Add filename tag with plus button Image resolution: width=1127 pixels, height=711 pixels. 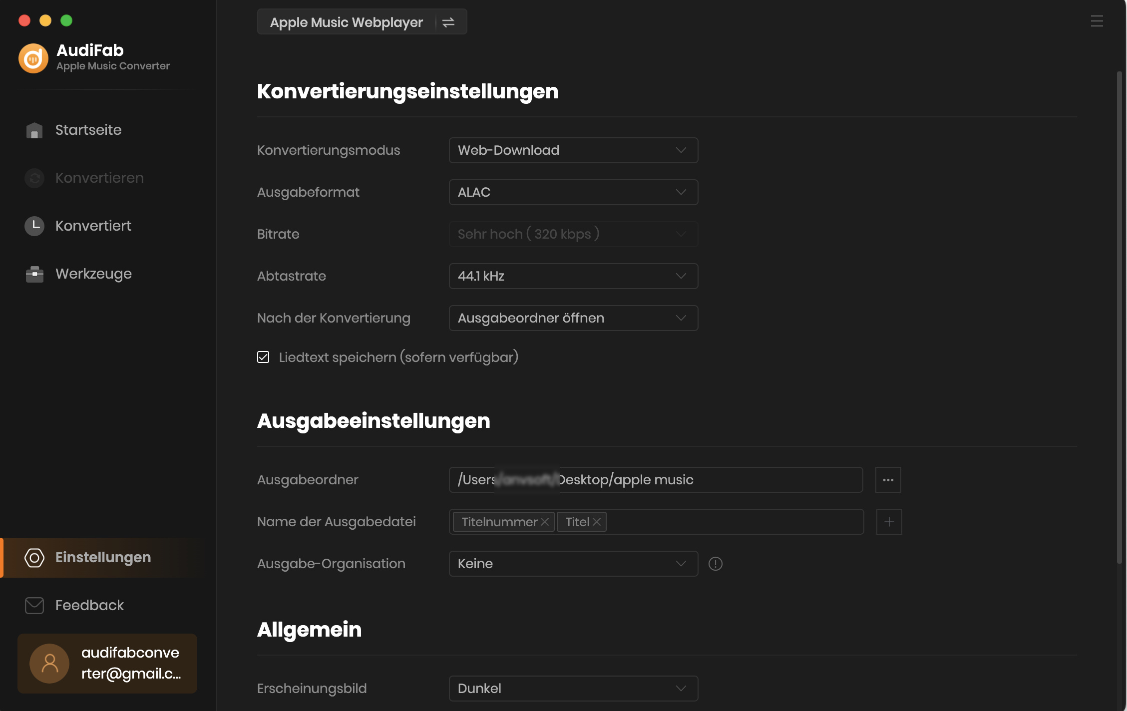click(x=889, y=522)
